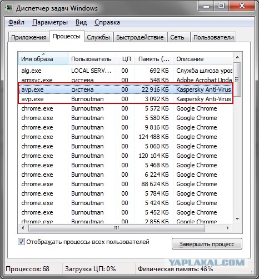This screenshot has height=279, width=259.
Task: Click the vertical scrollbar thumb
Action: coord(237,79)
